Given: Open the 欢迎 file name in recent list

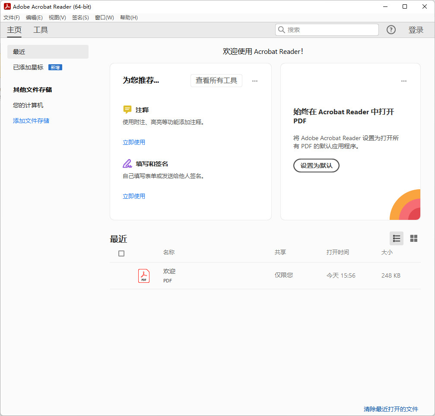Looking at the screenshot, I should pos(169,271).
